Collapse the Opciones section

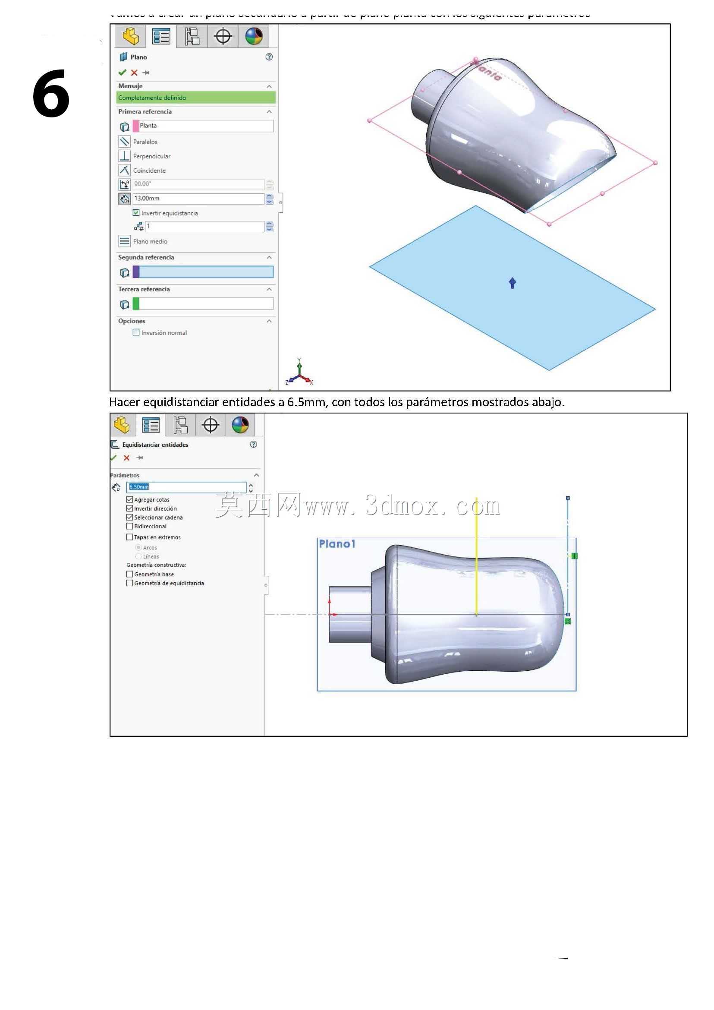[x=269, y=321]
